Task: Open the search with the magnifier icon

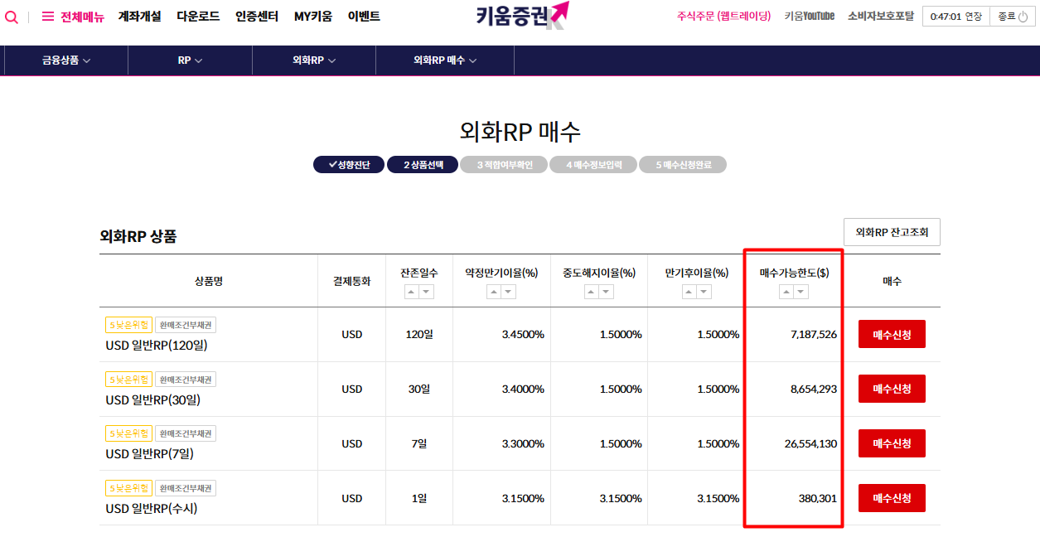Action: pos(12,17)
